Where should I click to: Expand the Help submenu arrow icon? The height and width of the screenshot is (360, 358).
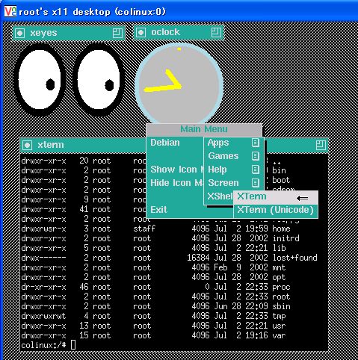(x=256, y=170)
